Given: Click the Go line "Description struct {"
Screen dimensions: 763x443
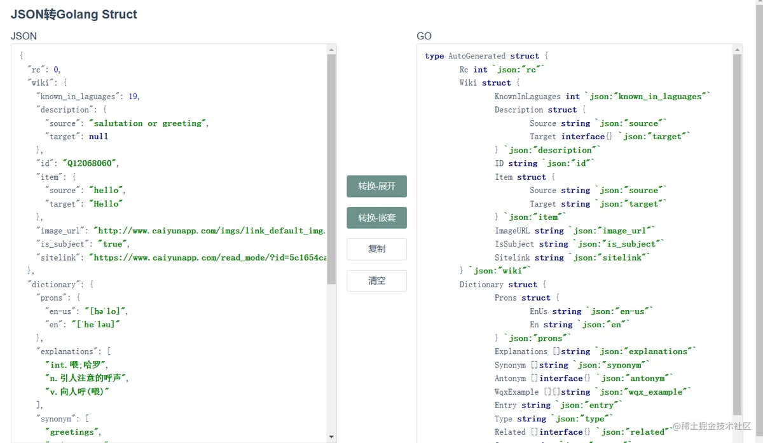Looking at the screenshot, I should point(540,110).
